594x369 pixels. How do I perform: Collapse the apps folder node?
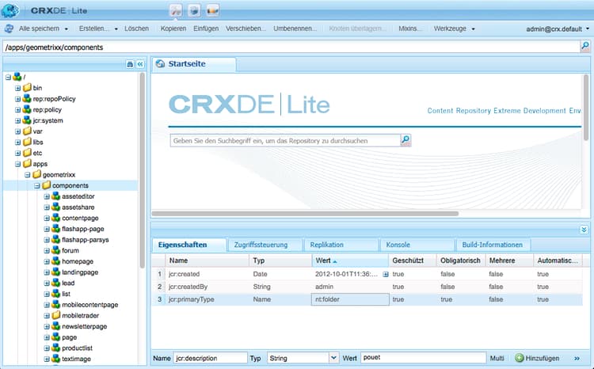pyautogui.click(x=17, y=164)
